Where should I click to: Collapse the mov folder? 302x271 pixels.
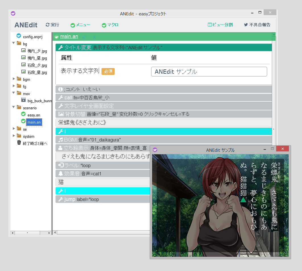tap(13, 93)
